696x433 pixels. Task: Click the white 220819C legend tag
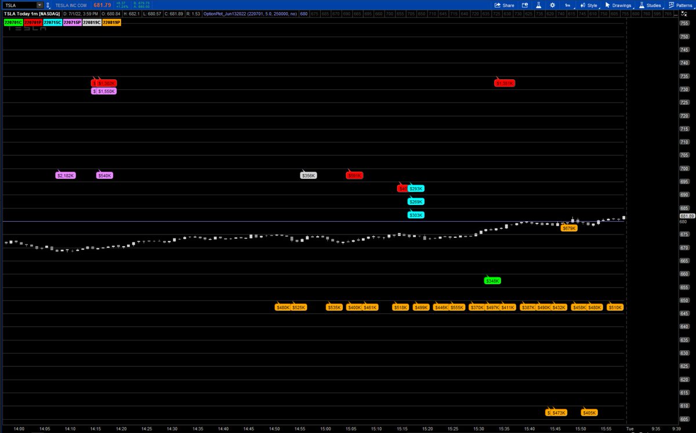coord(91,22)
